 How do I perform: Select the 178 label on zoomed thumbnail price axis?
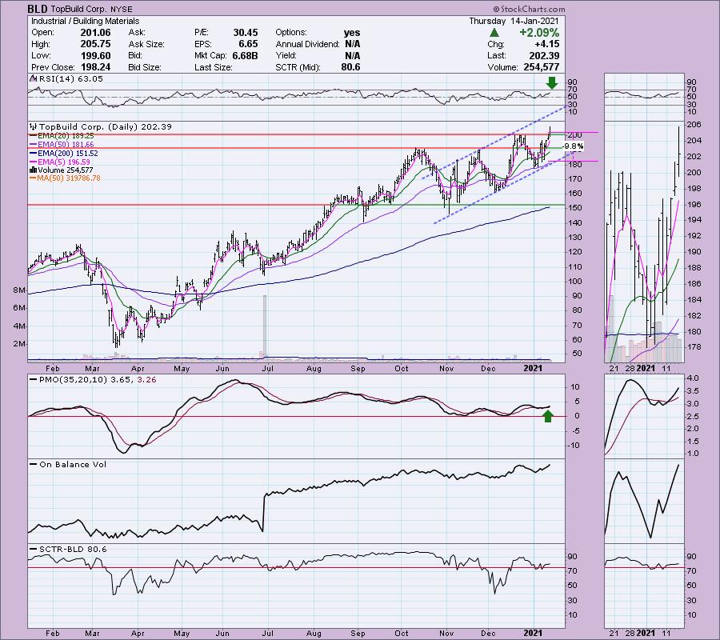[694, 347]
